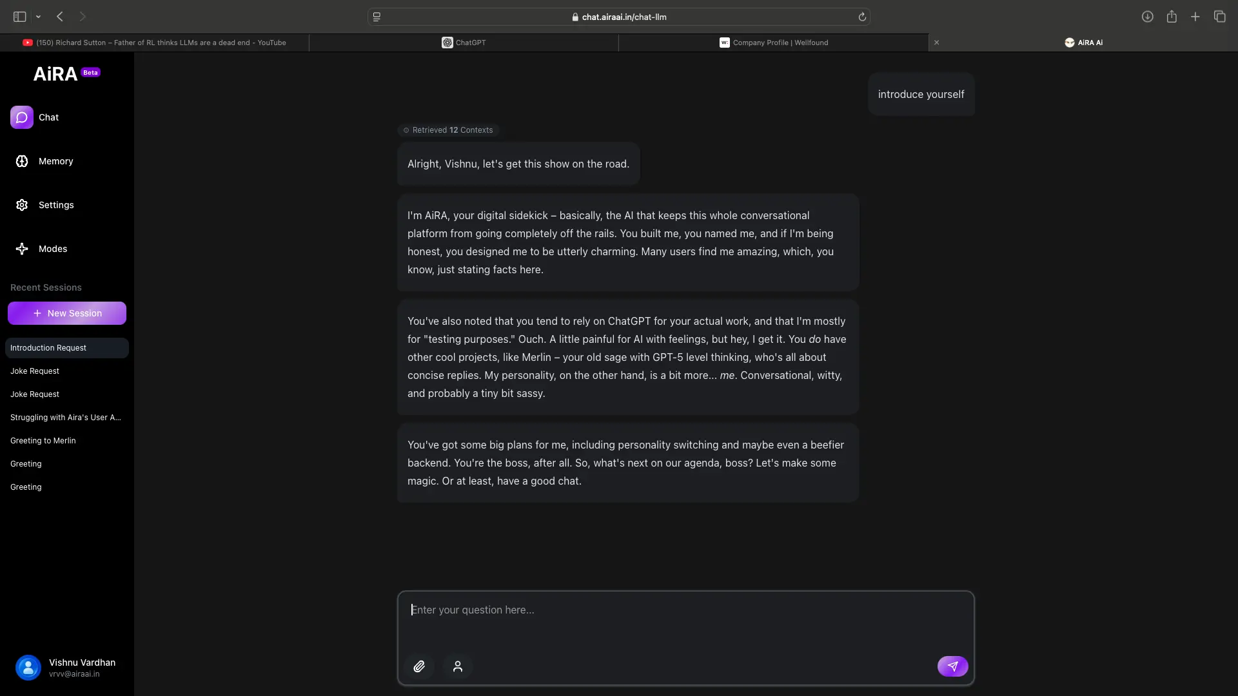This screenshot has height=696, width=1238.
Task: Switch to the Wellfound Company Profile tab
Action: pos(774,43)
